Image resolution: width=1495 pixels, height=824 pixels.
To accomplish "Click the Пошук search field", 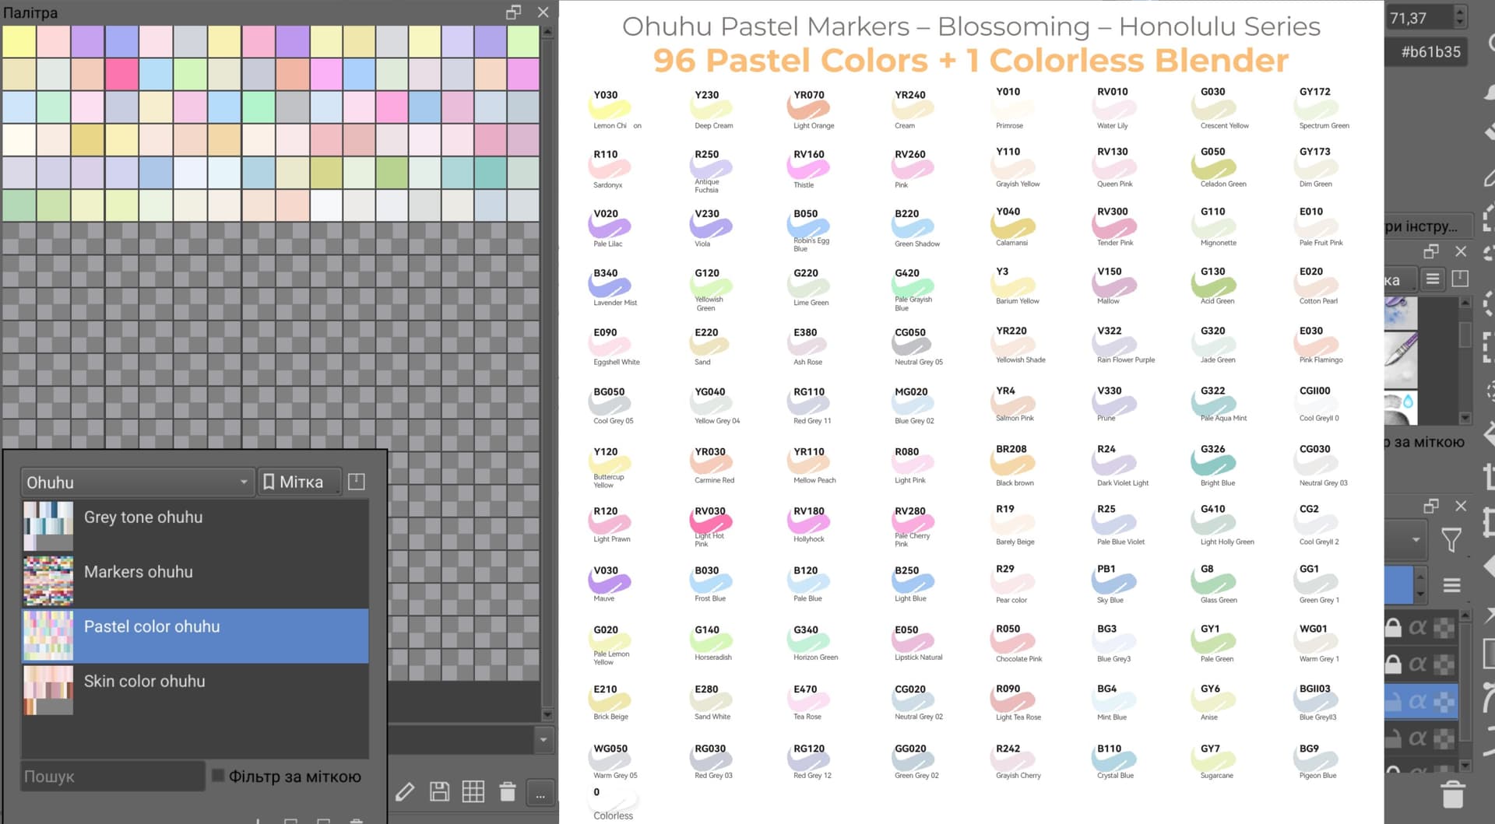I will point(113,776).
